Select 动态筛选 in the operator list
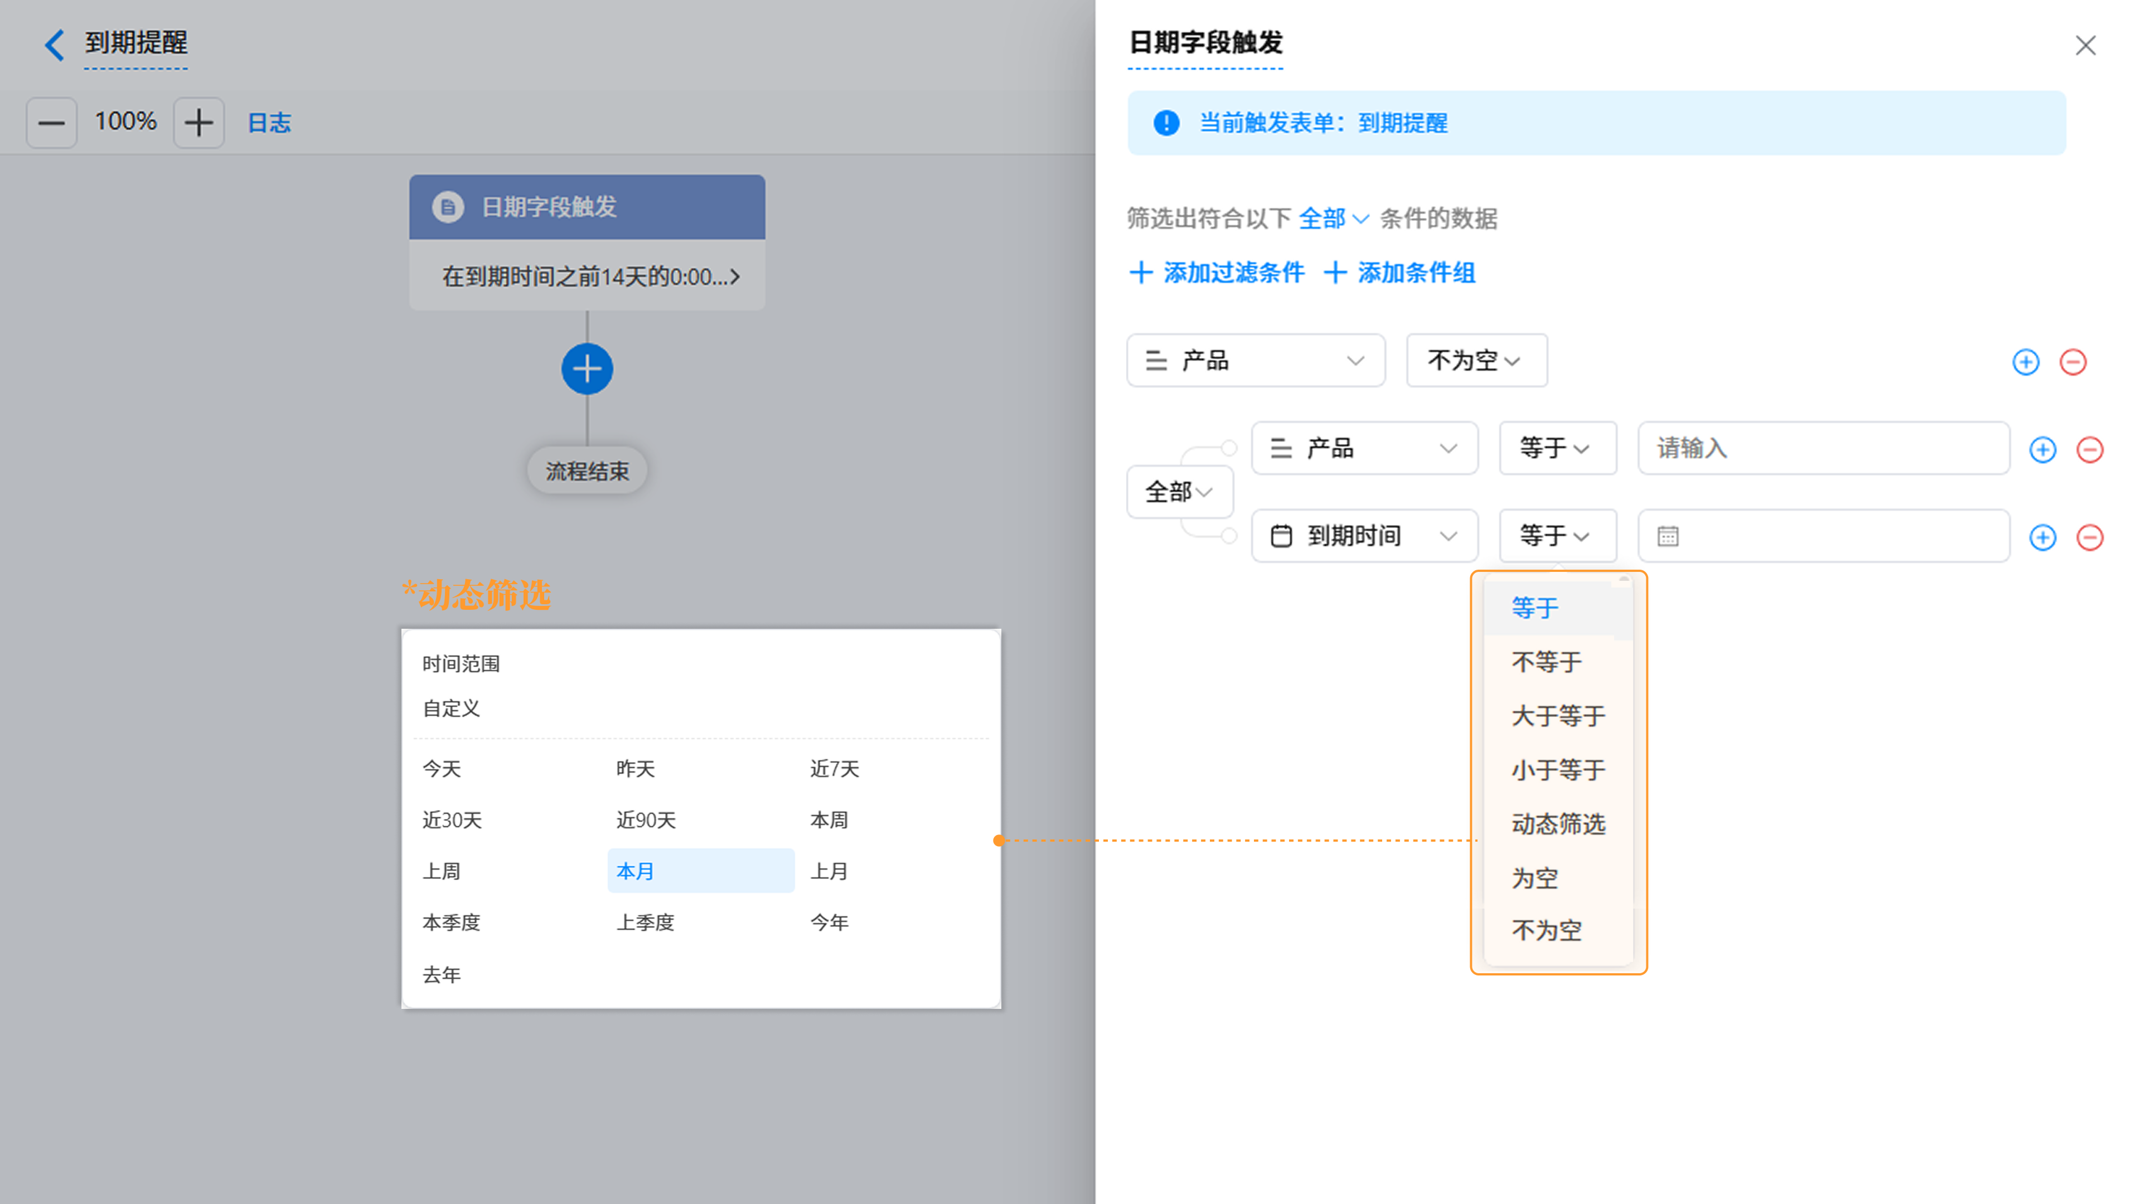The image size is (2141, 1204). (1558, 824)
